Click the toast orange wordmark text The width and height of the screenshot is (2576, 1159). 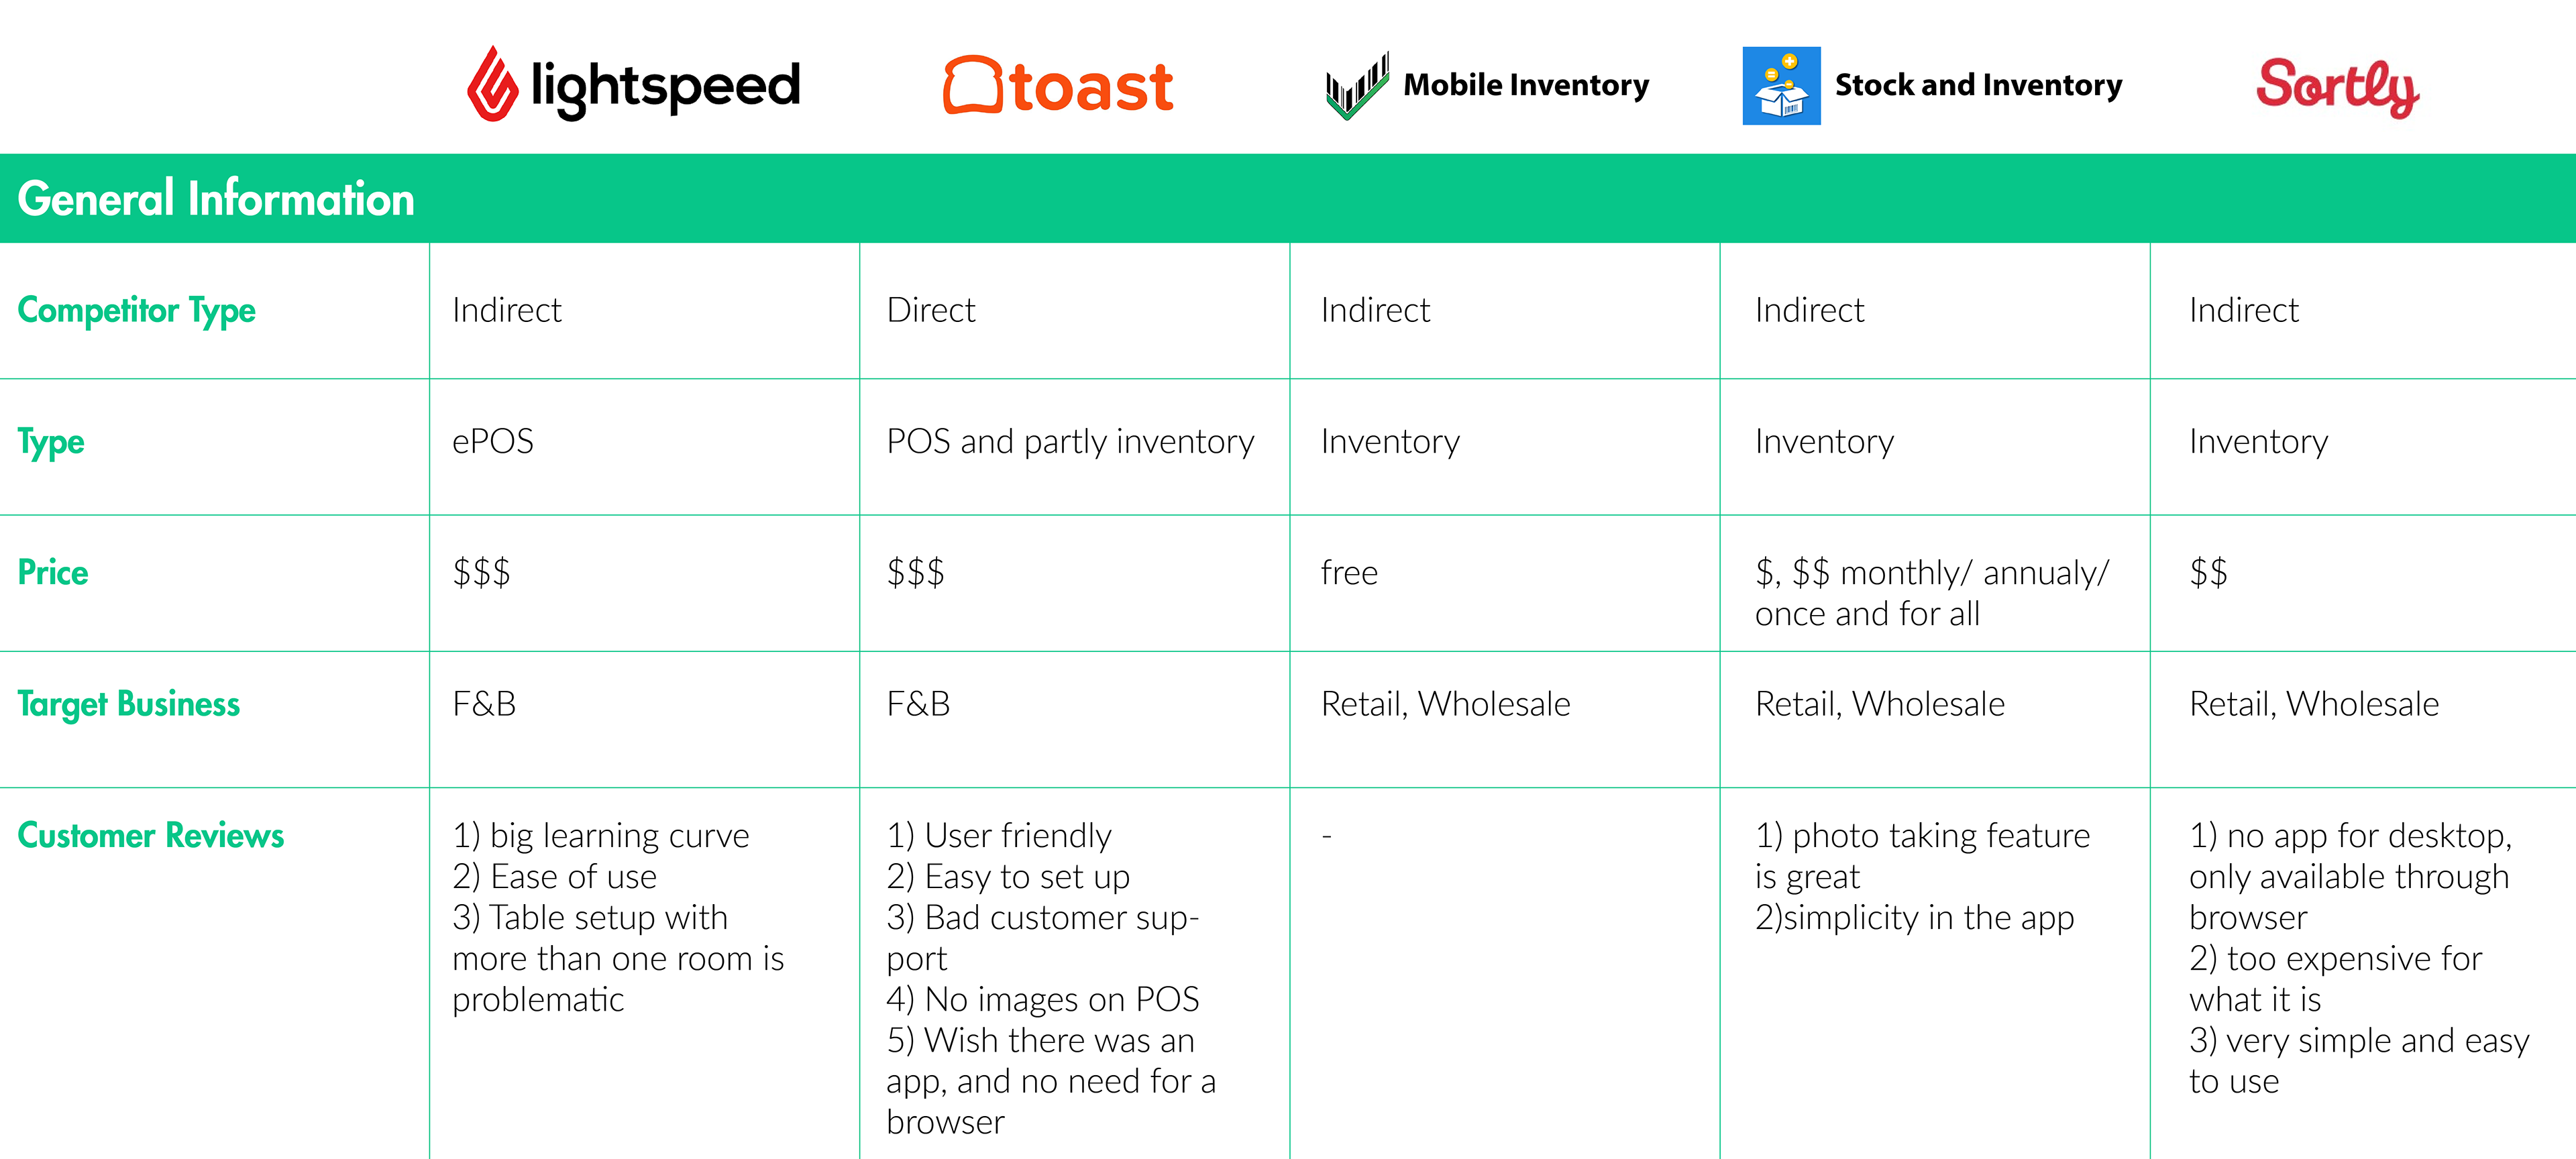click(1091, 87)
